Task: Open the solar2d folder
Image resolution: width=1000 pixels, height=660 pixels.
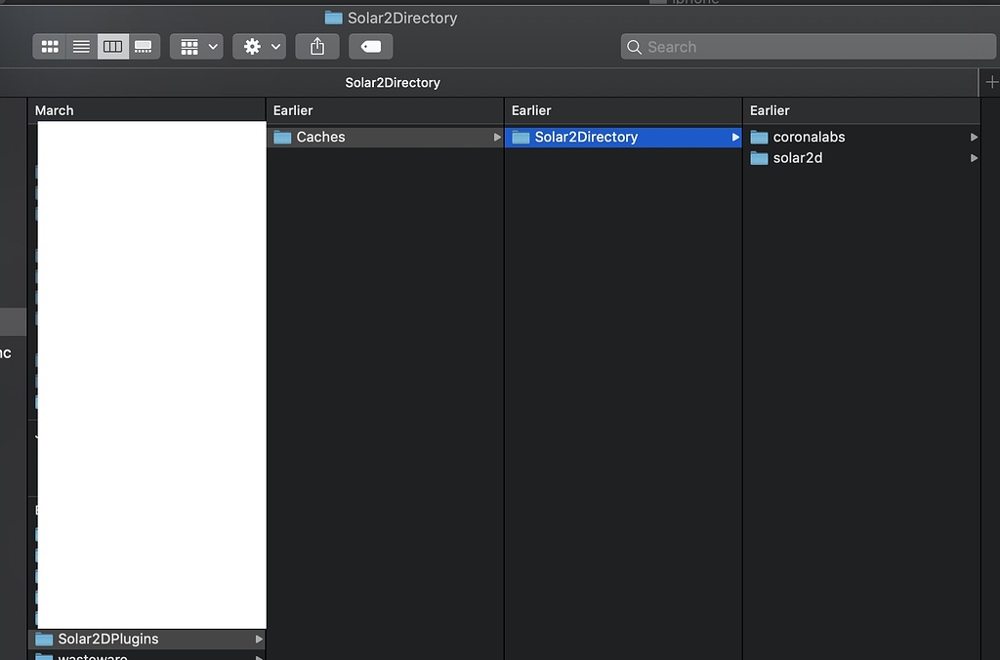Action: pyautogui.click(x=799, y=157)
